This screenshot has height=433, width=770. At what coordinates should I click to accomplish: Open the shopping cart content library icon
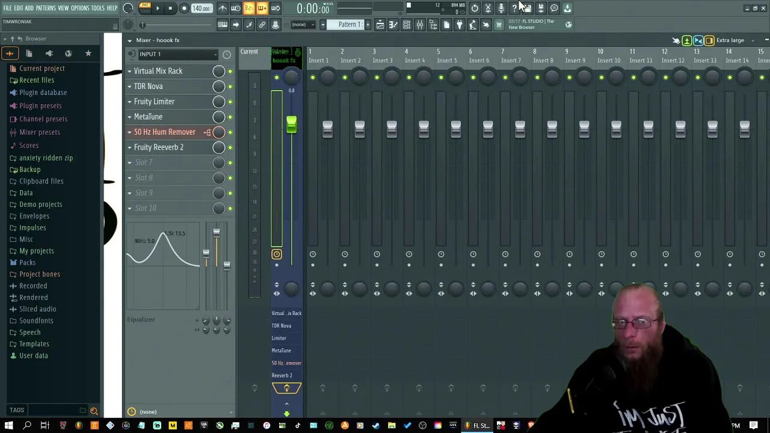click(x=499, y=25)
